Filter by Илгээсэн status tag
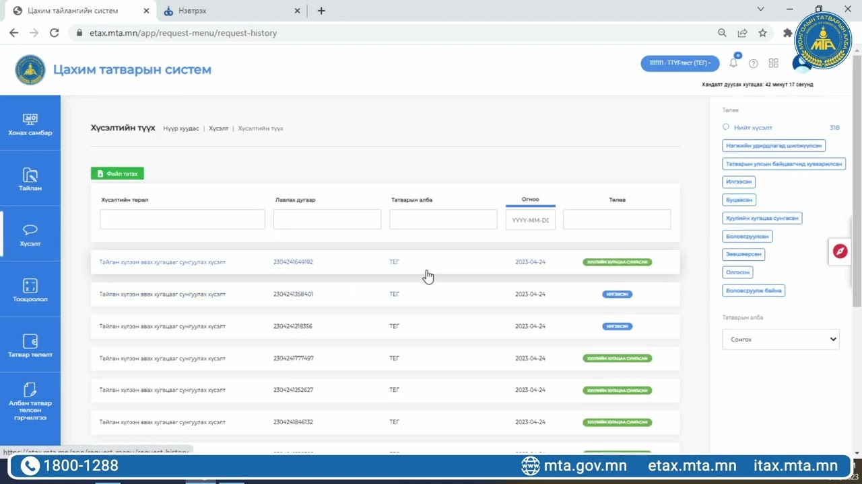Image resolution: width=862 pixels, height=484 pixels. (x=739, y=182)
